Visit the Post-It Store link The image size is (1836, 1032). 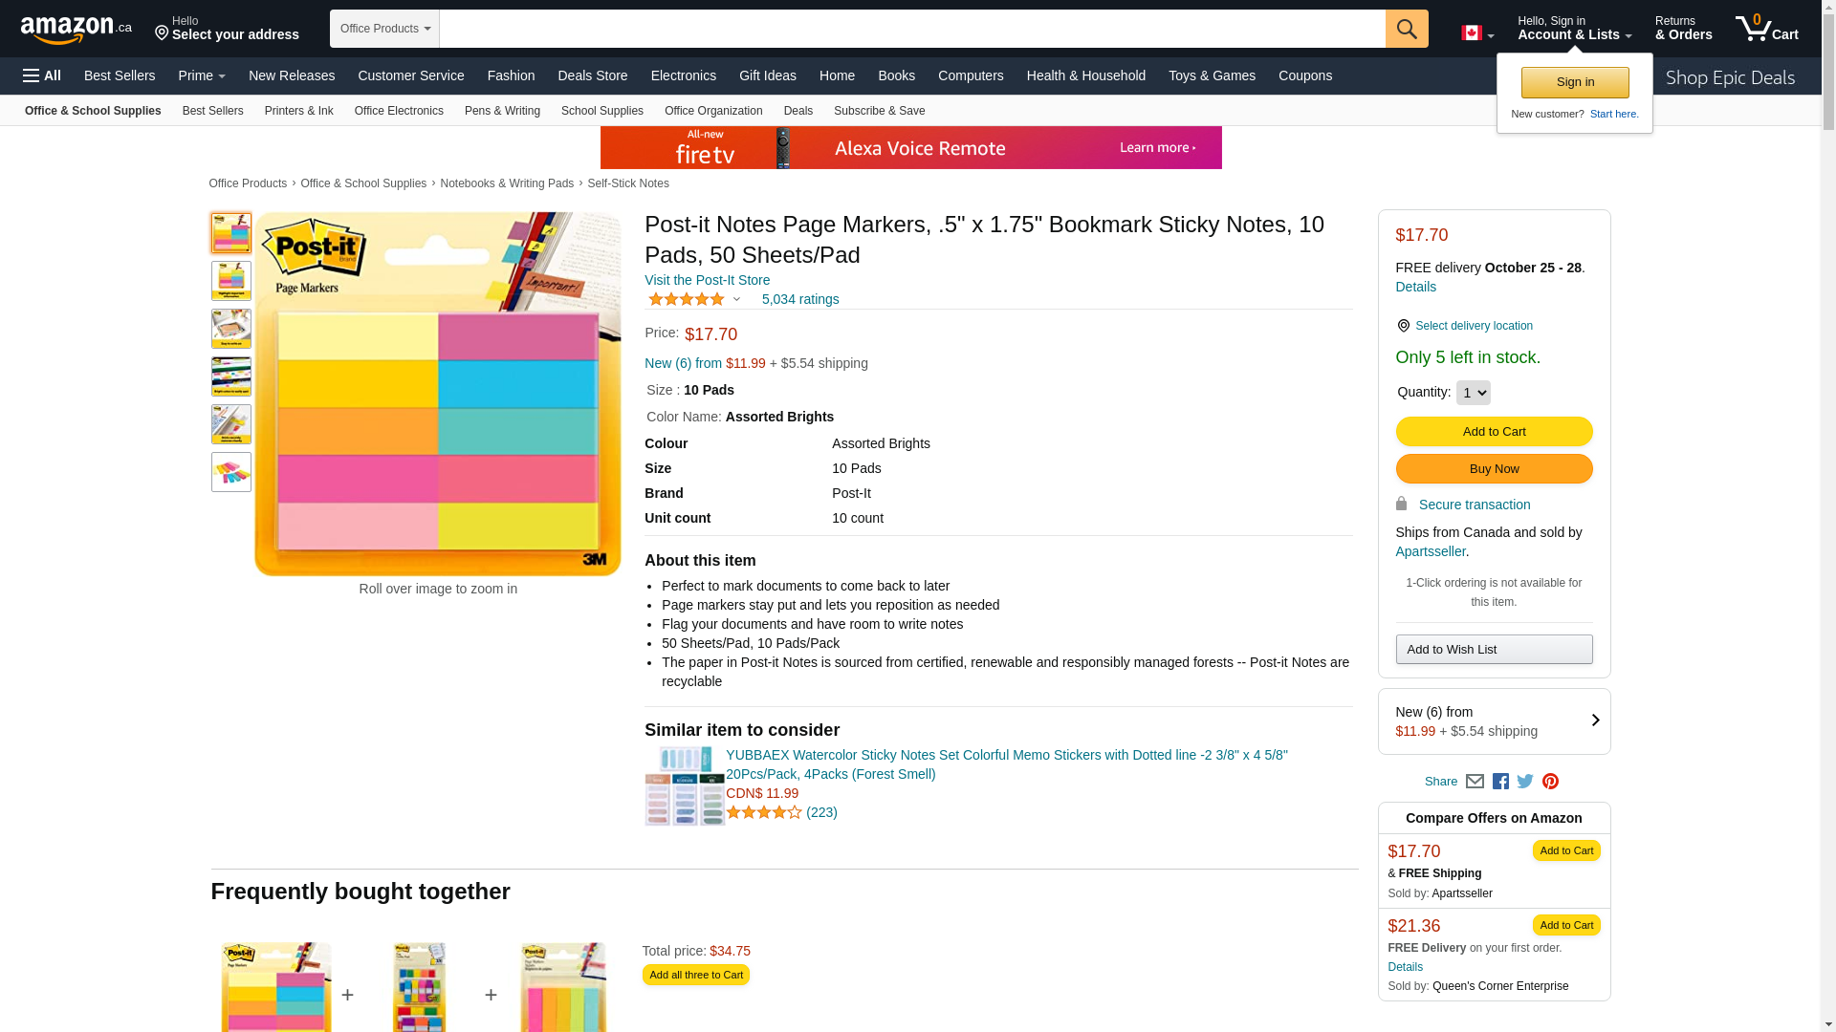[x=707, y=280]
